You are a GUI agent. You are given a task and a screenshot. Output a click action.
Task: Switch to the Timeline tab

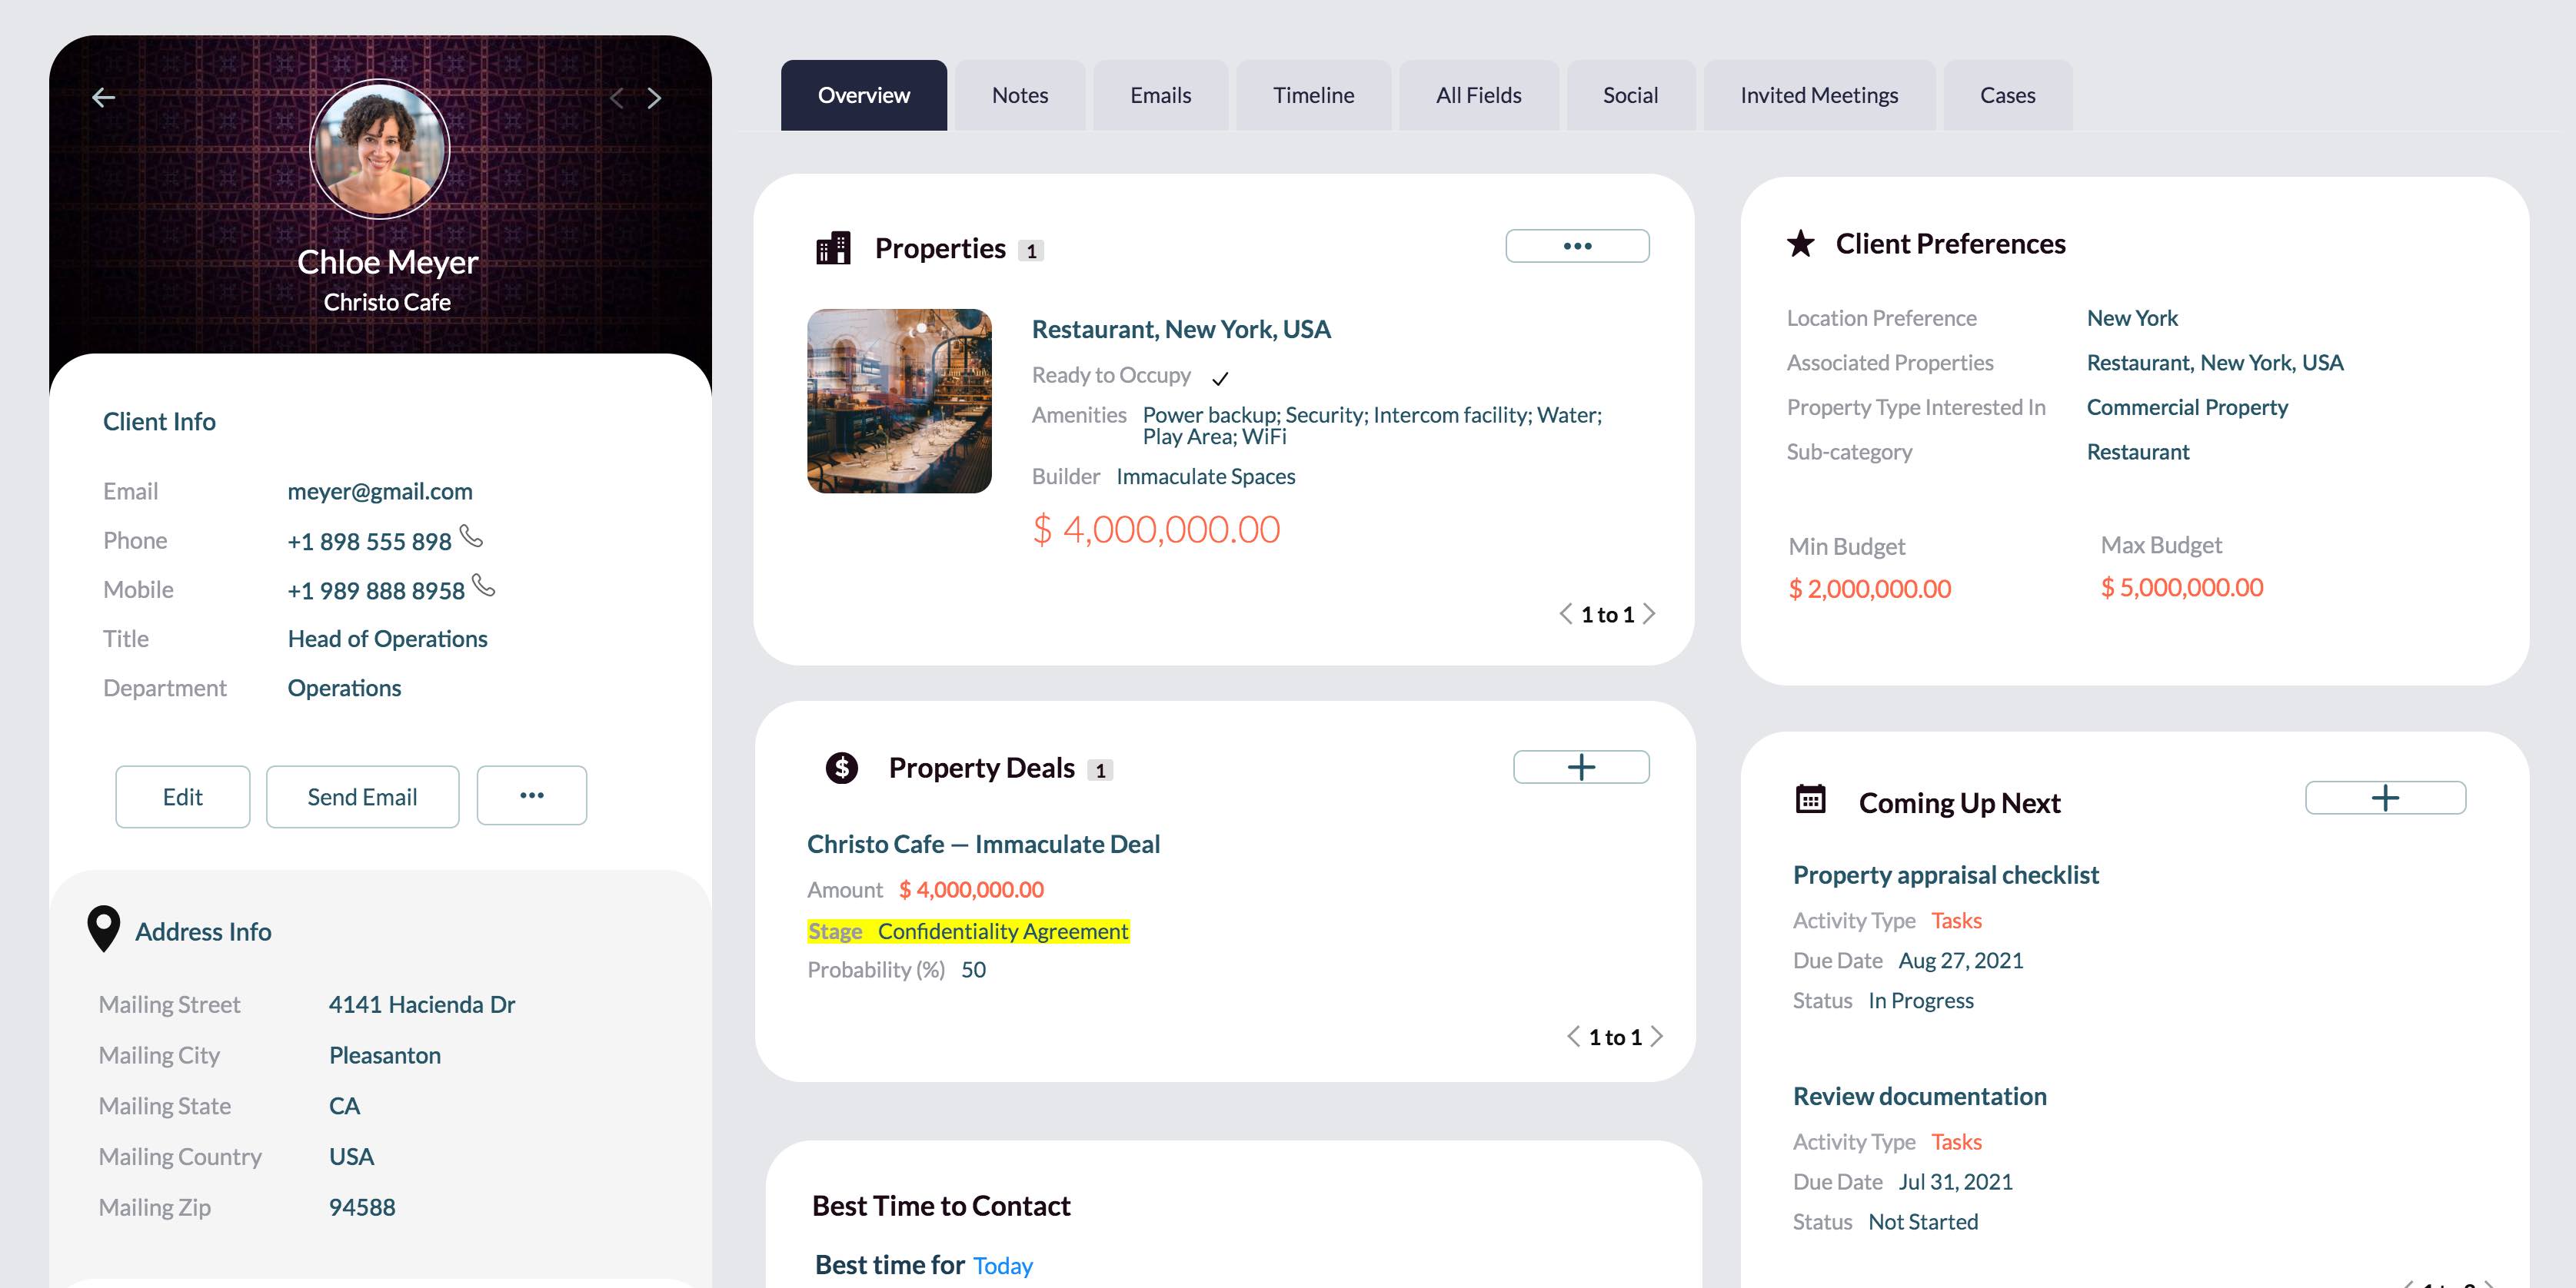pyautogui.click(x=1313, y=95)
